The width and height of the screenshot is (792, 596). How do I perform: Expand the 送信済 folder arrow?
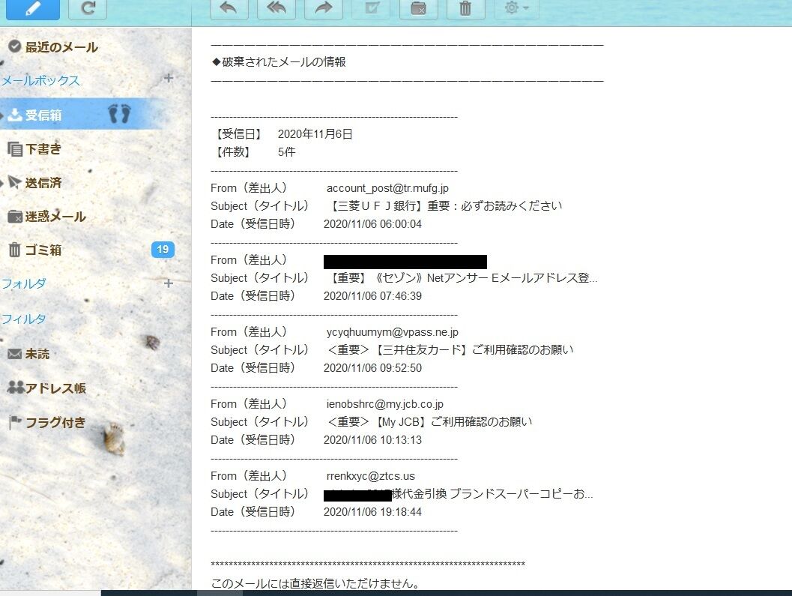tap(2, 183)
